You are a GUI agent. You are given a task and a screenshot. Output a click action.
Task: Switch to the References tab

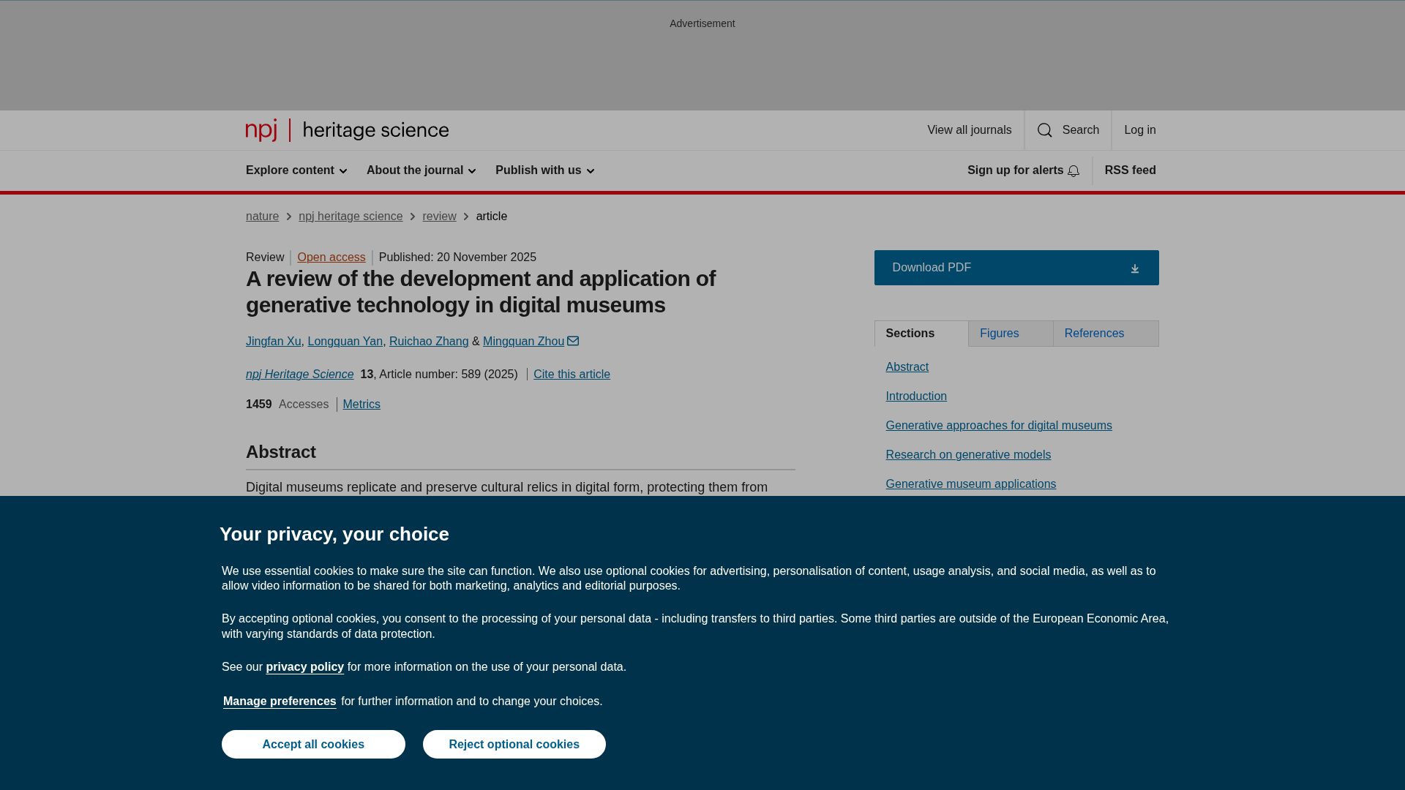(x=1105, y=334)
